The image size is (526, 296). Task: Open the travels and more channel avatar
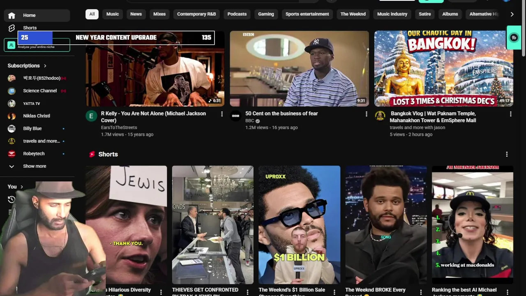point(12,141)
